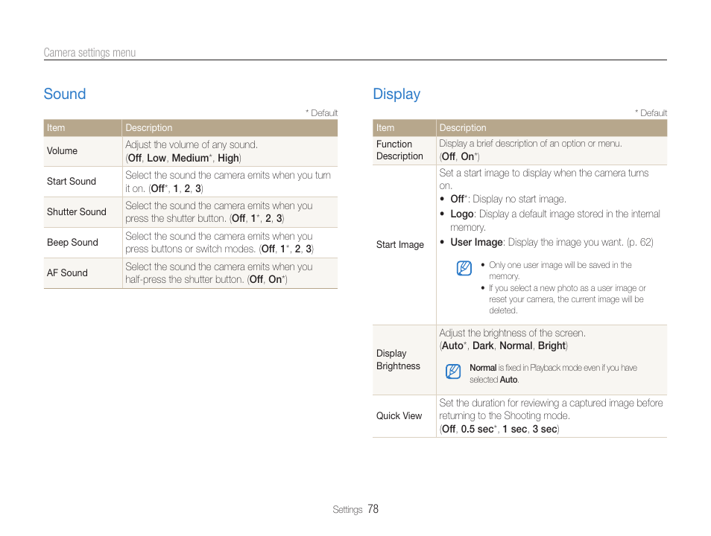This screenshot has height=536, width=711.
Task: Click 'If you select a new photo' note
Action: point(567,299)
